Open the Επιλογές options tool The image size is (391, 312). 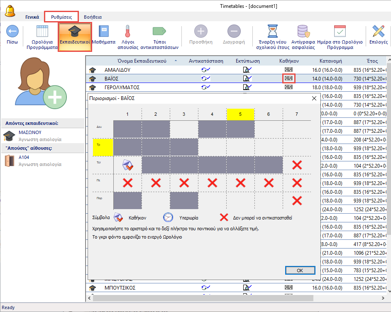point(378,34)
